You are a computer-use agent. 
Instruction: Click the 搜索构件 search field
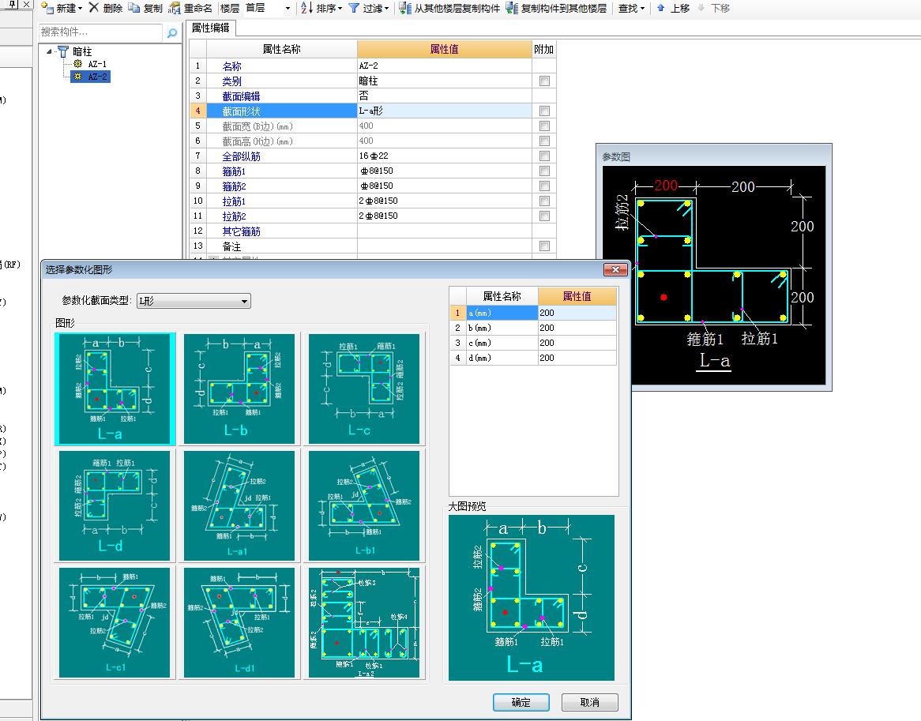(100, 32)
